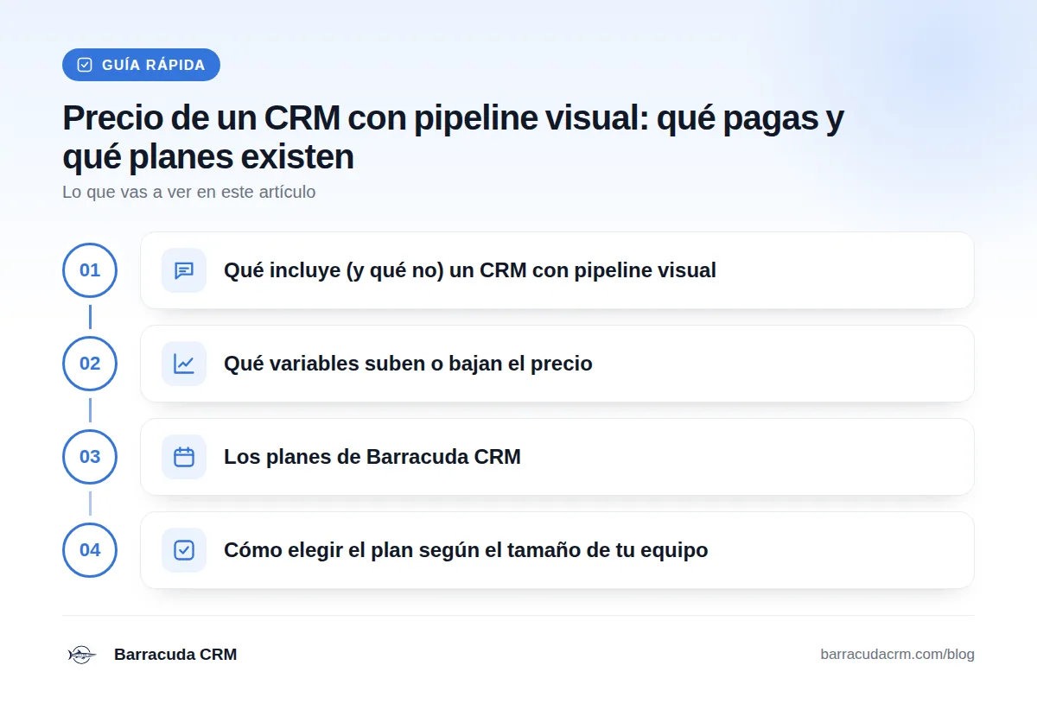The height and width of the screenshot is (716, 1037).
Task: Select step circle 04
Action: (90, 550)
